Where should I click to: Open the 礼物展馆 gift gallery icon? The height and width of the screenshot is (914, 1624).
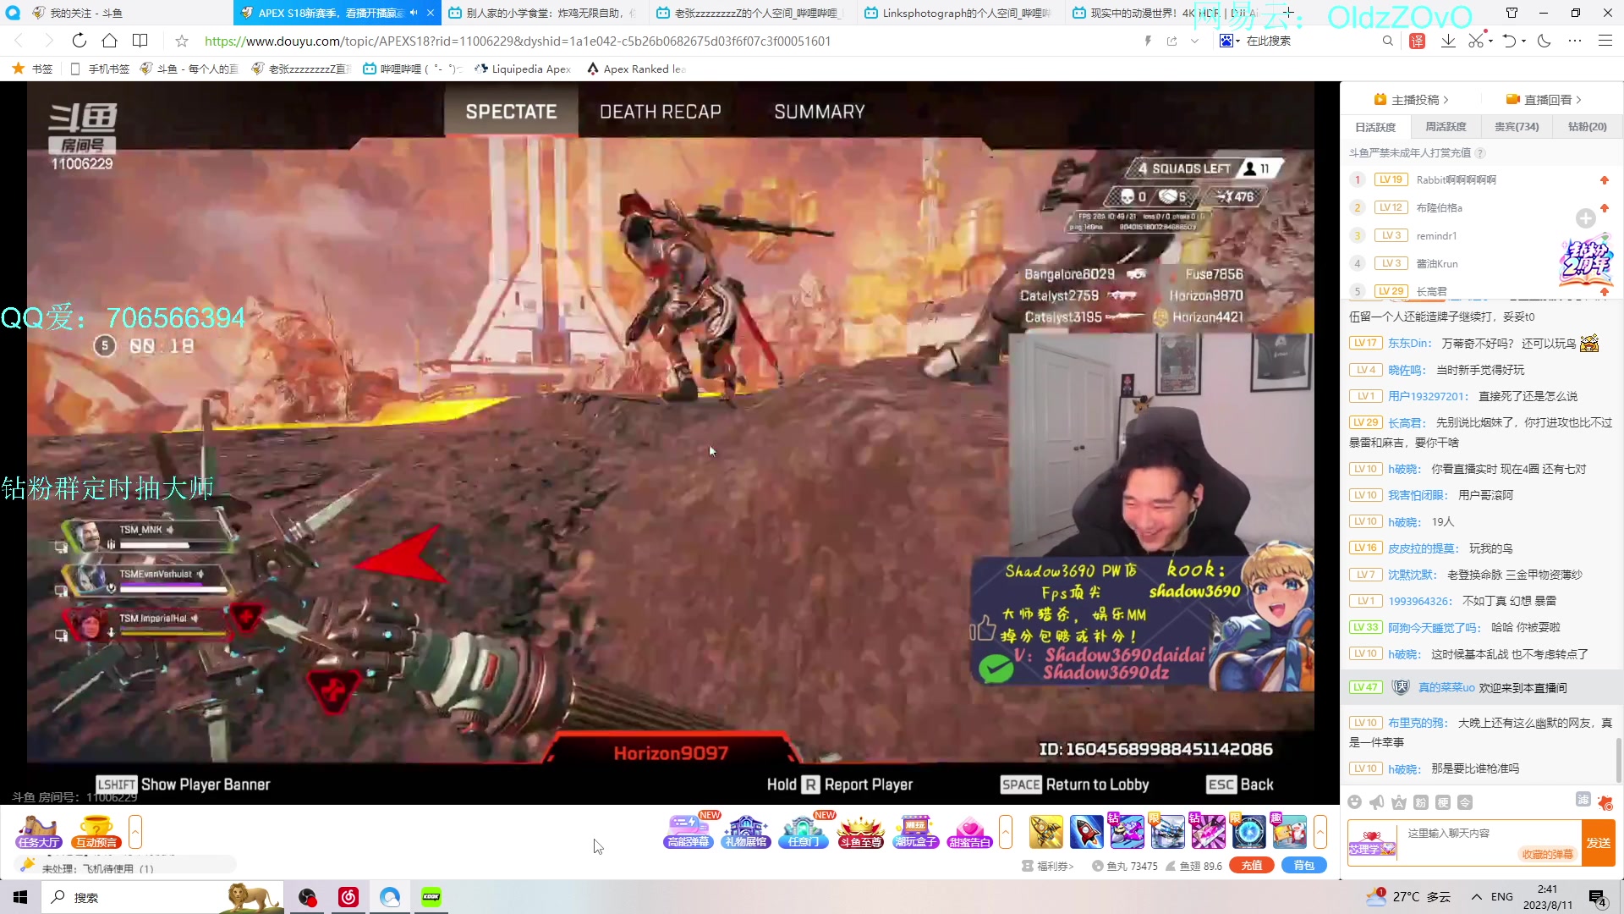pyautogui.click(x=745, y=832)
